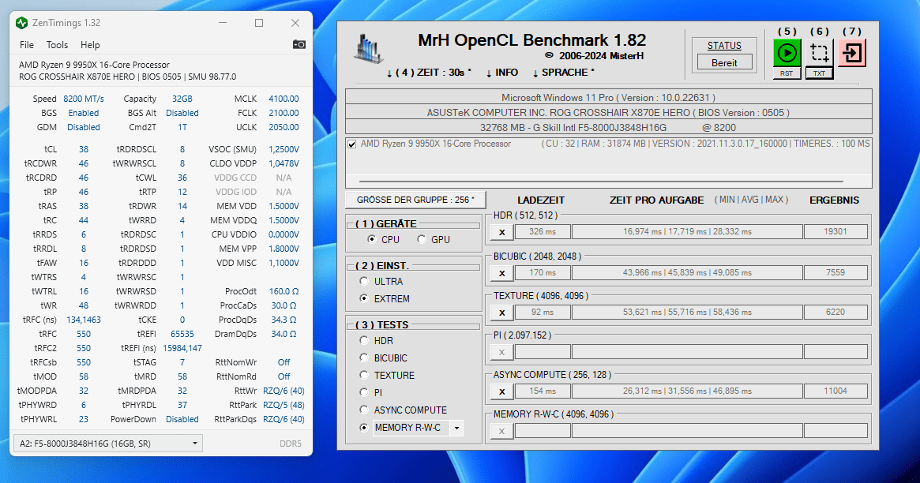Click the TXT export button
Screen dimensions: 920x483
819,73
